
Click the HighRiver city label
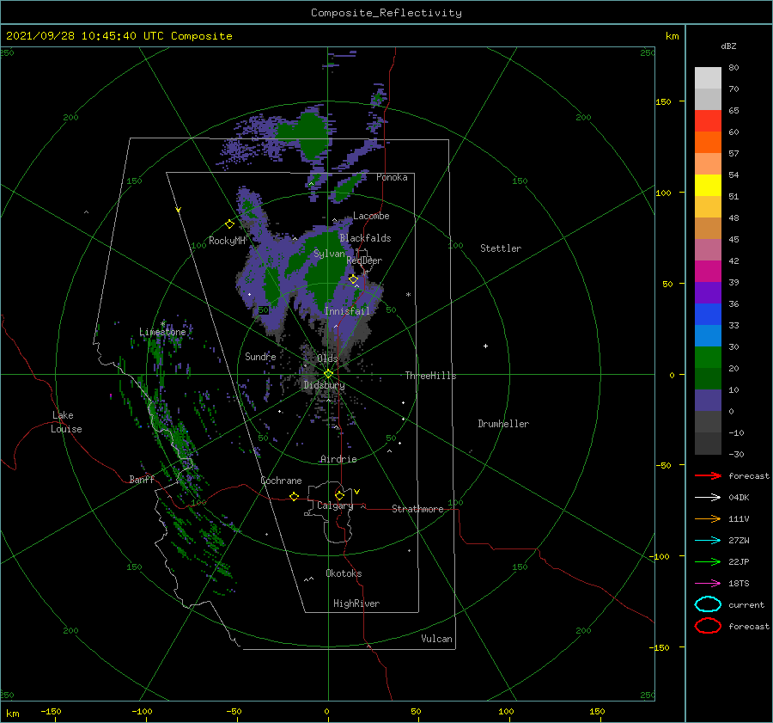(x=356, y=604)
